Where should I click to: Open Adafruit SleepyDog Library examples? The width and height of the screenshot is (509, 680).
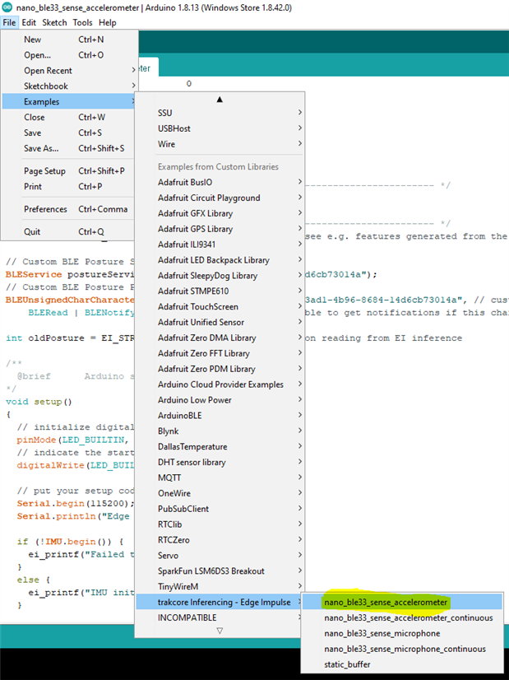220,277
